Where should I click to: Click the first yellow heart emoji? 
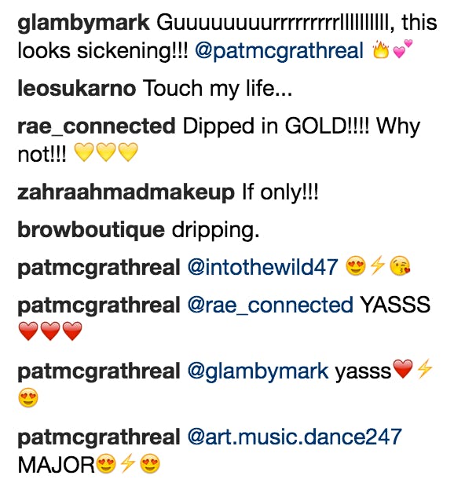(84, 152)
